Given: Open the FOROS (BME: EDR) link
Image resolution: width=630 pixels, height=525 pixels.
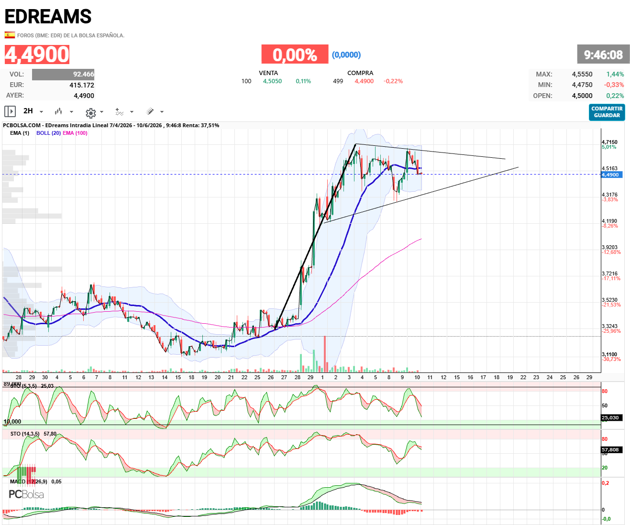Looking at the screenshot, I should point(71,35).
